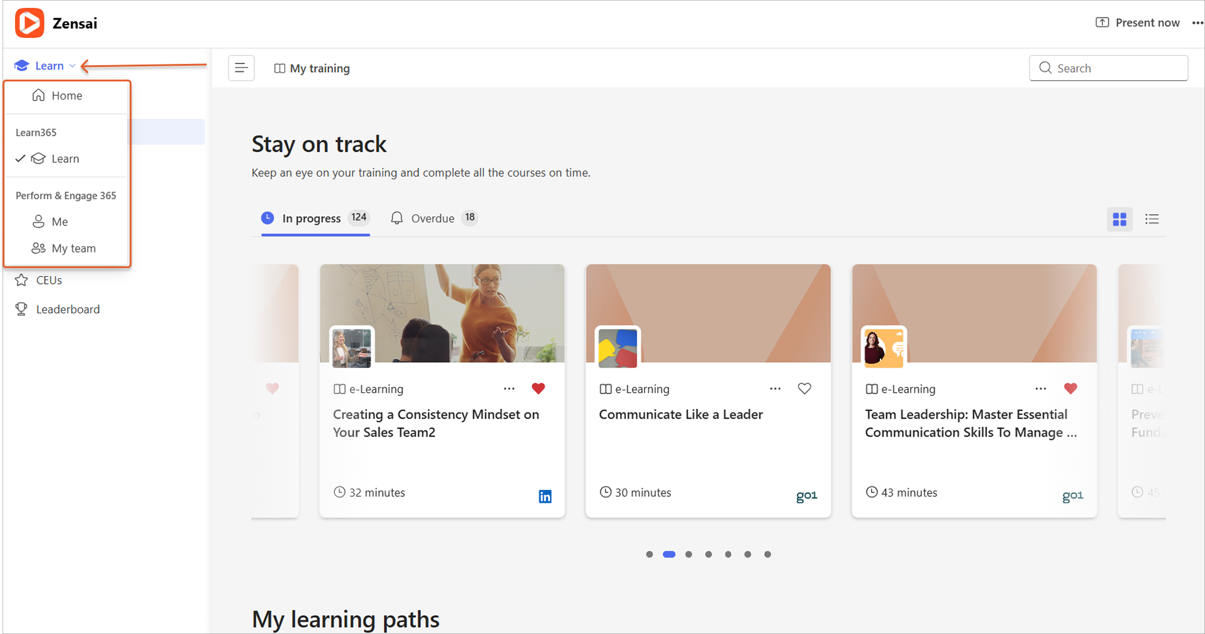Click the 32 minutes duration text
The image size is (1205, 634).
tap(377, 492)
